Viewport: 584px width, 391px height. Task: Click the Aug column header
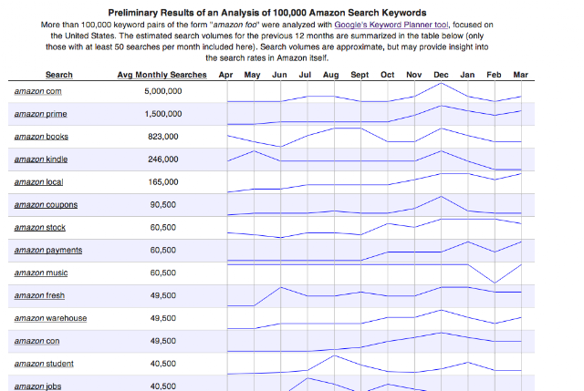(330, 75)
